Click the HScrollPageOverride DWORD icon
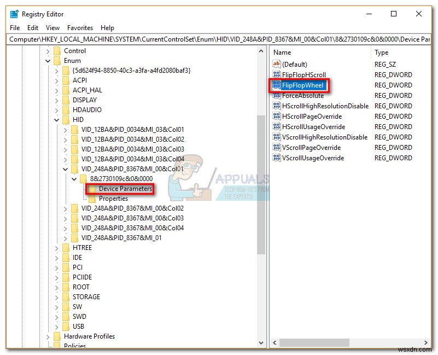 pyautogui.click(x=276, y=117)
